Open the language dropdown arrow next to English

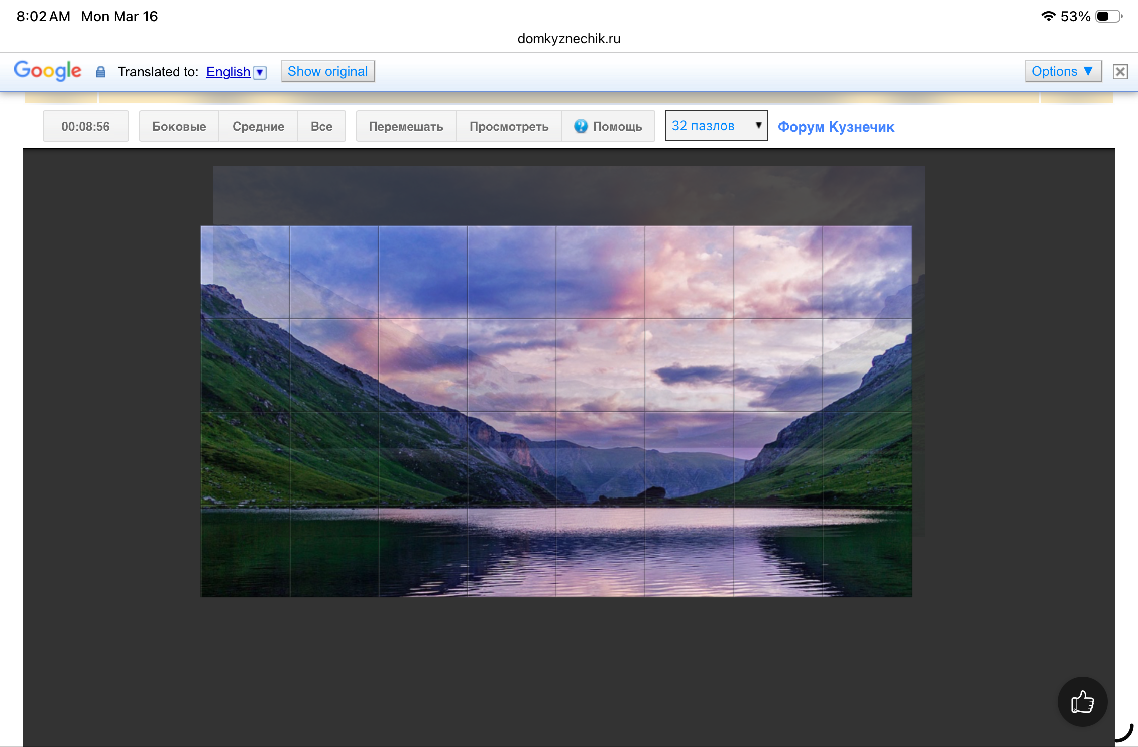[x=260, y=72]
